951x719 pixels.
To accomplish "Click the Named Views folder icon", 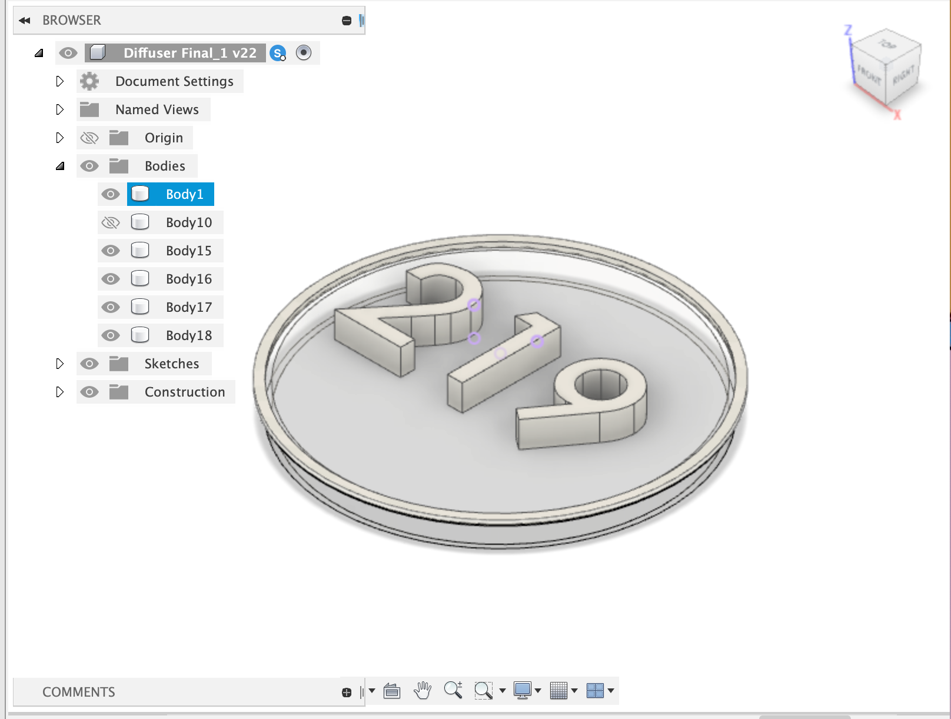I will tap(89, 109).
